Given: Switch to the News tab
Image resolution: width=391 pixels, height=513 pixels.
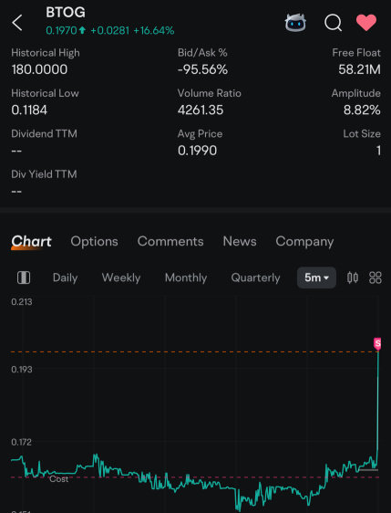Looking at the screenshot, I should coord(240,242).
